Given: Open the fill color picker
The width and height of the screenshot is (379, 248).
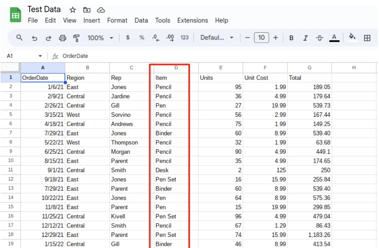Looking at the screenshot, I should (x=352, y=38).
